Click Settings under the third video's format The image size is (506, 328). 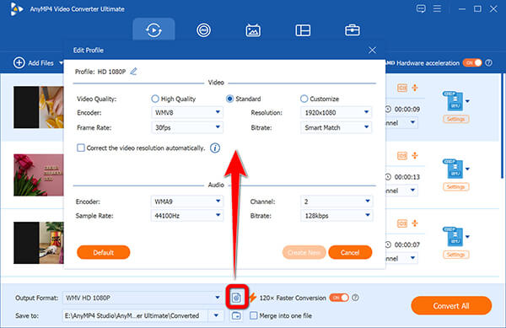[x=455, y=255]
